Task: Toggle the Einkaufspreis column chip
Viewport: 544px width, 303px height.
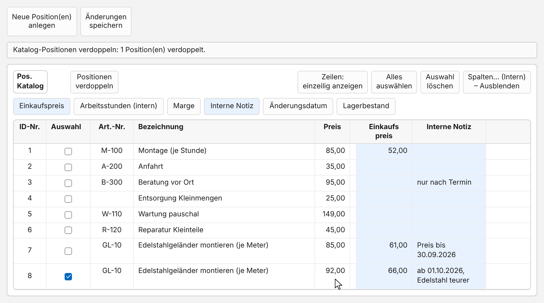Action: click(42, 106)
